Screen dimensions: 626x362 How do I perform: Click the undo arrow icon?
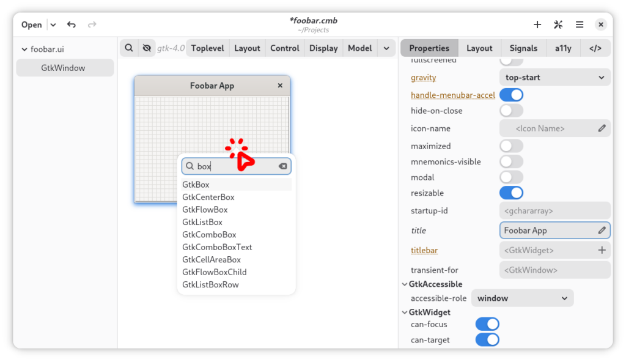coord(72,24)
